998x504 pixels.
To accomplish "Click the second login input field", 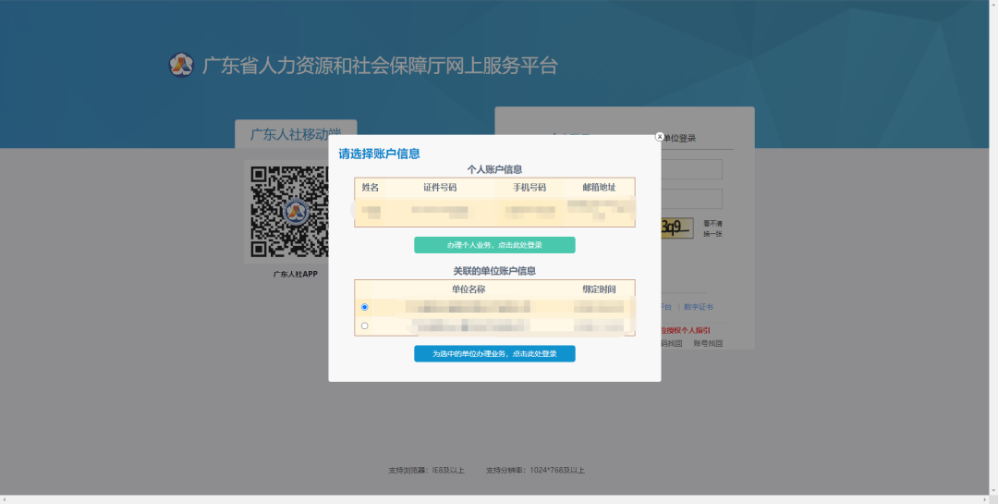I will tap(691, 199).
